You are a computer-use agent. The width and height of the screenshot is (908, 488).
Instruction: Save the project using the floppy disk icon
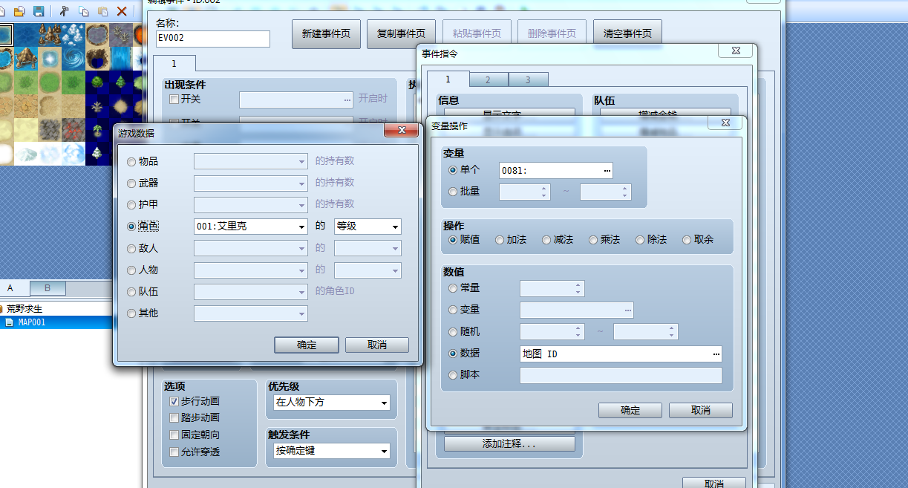[x=39, y=11]
